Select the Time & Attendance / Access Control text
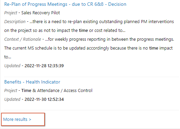Viewport: 180px width, 129px height. pyautogui.click(x=57, y=91)
